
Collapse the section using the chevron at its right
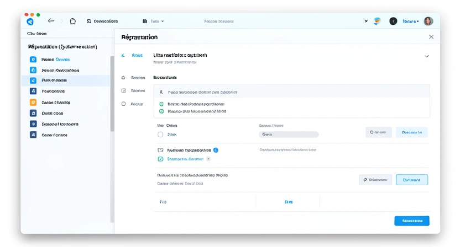tap(427, 56)
